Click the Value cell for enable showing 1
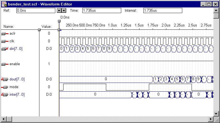The height and width of the screenshot is (123, 220). point(49,64)
